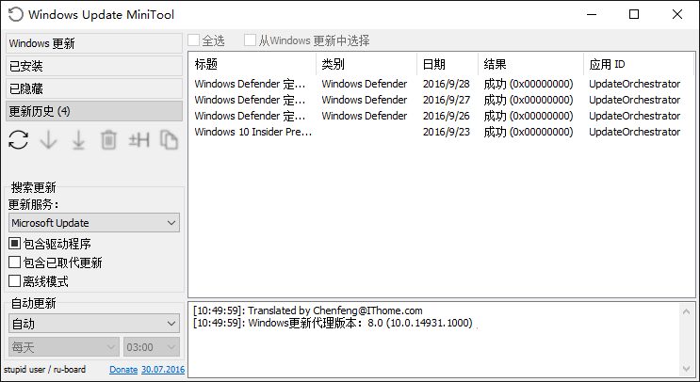This screenshot has width=700, height=382.
Task: Click the Windows Update MiniTool title icon
Action: tap(15, 14)
